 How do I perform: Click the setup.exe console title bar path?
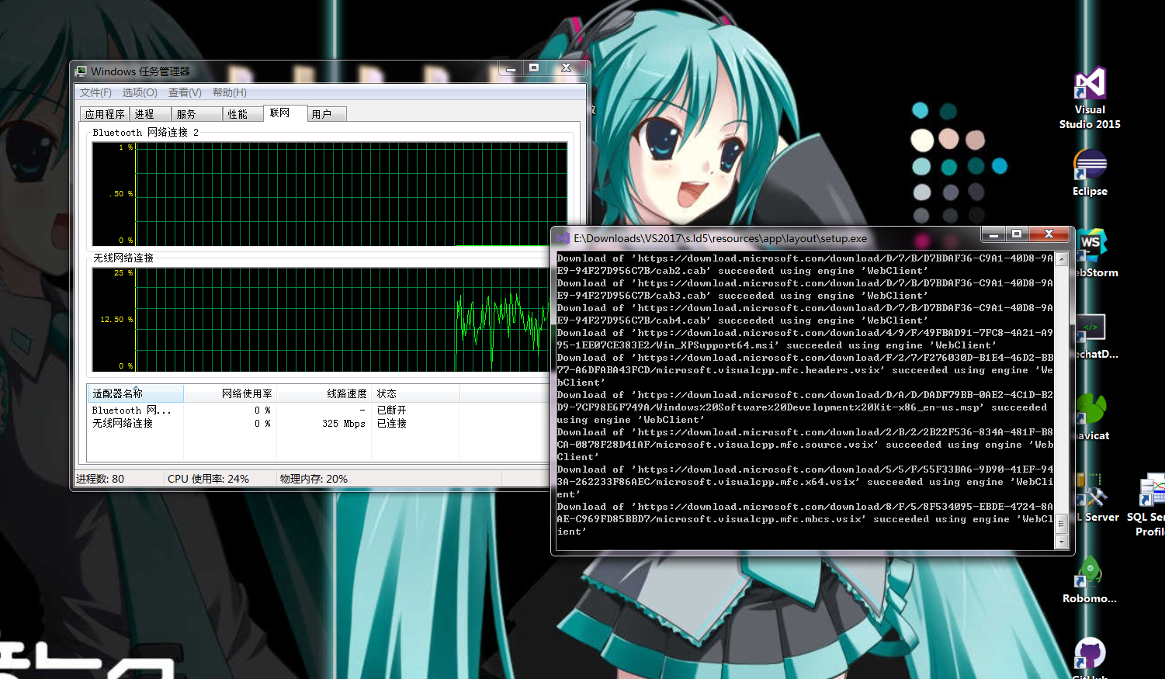720,238
